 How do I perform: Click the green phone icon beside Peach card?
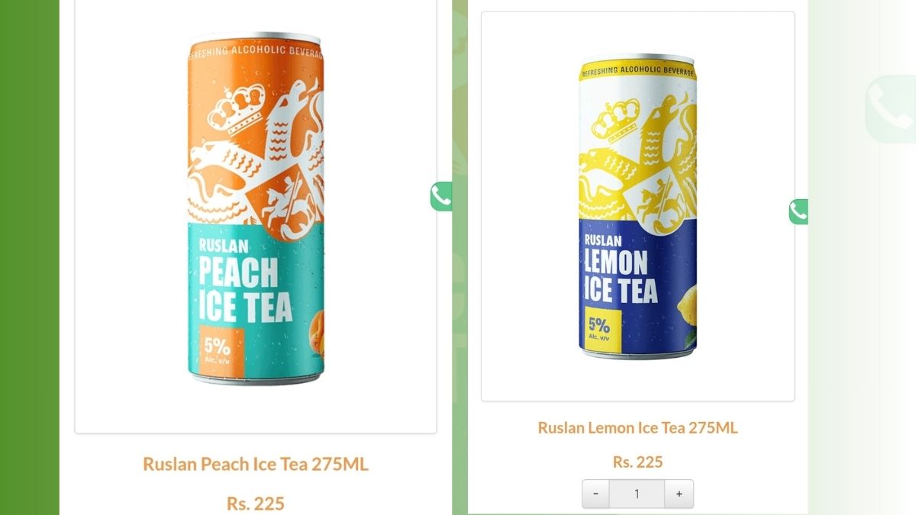click(x=441, y=197)
